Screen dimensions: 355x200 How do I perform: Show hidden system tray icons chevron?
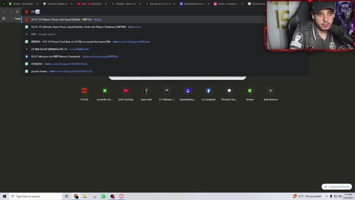[326, 196]
